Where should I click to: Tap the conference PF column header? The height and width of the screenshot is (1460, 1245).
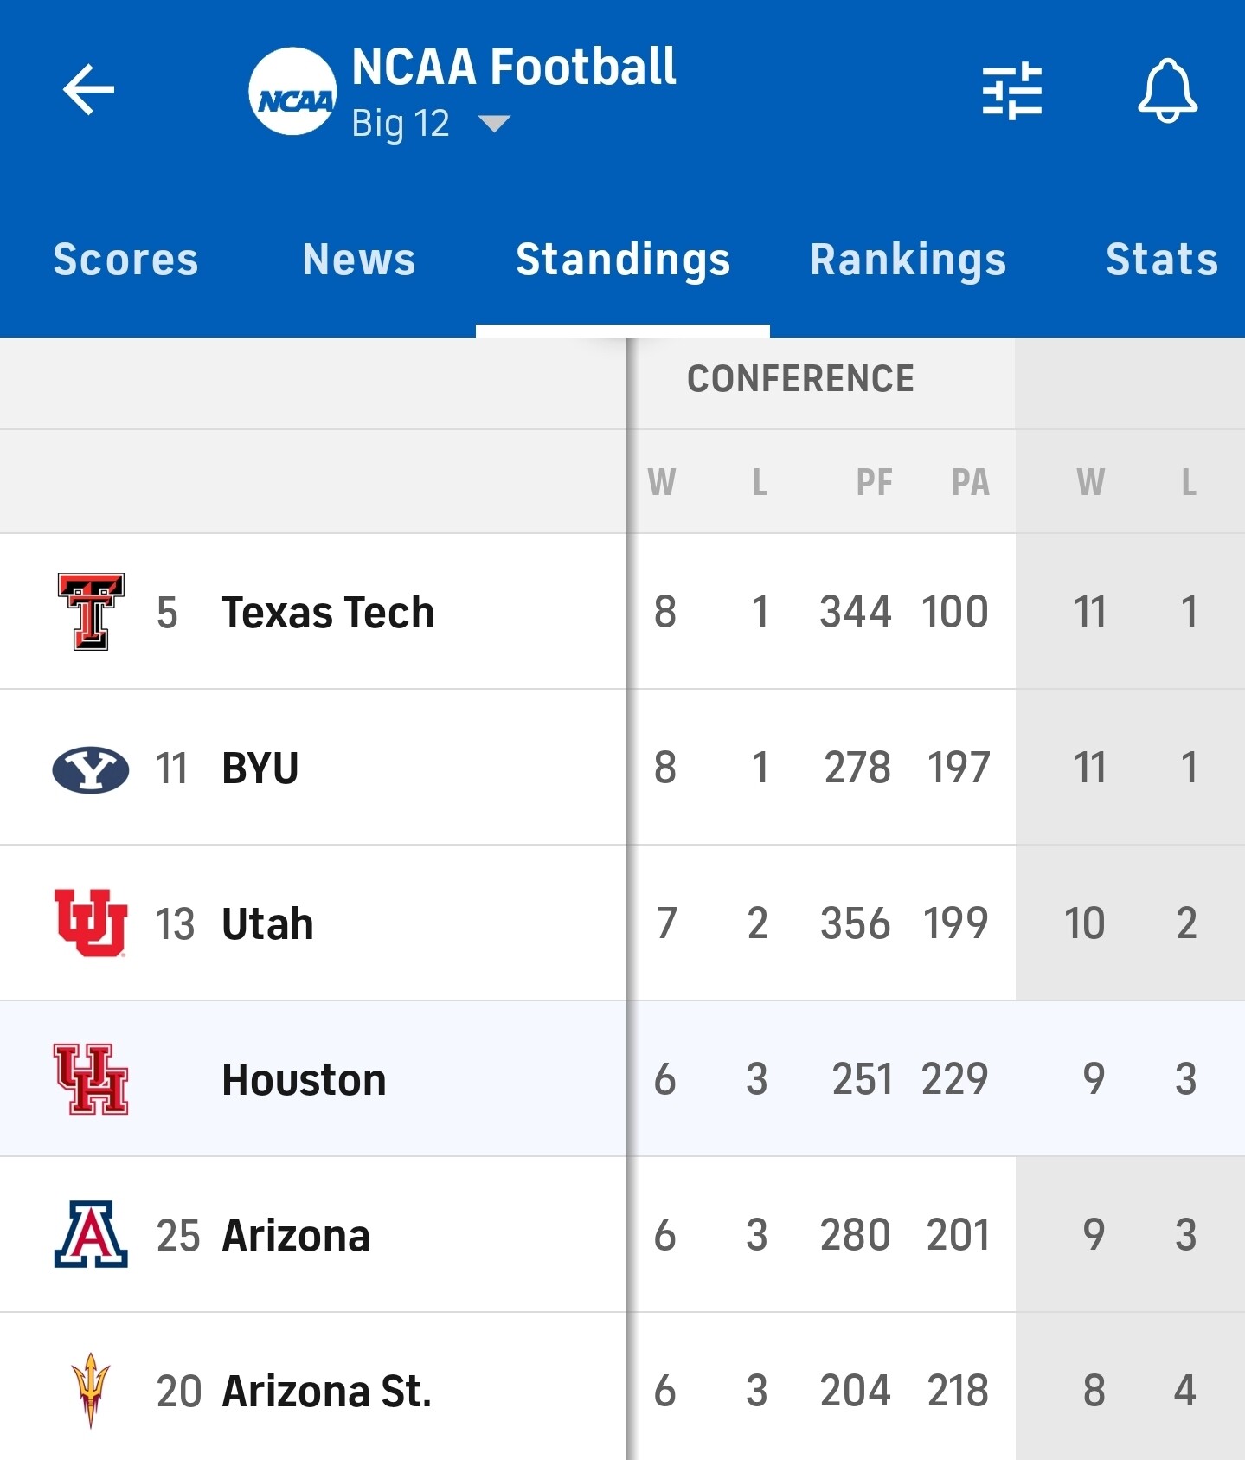874,482
